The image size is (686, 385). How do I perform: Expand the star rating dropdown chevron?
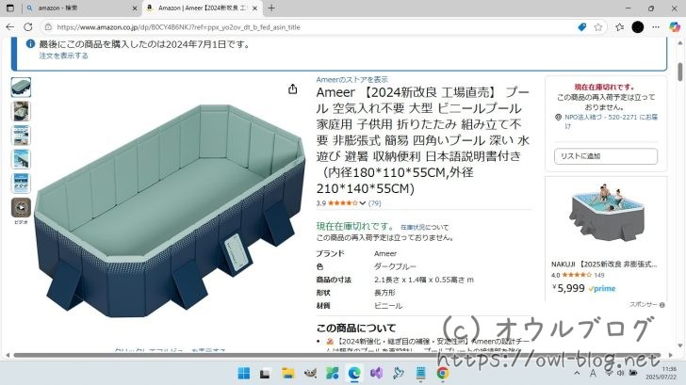pyautogui.click(x=362, y=203)
